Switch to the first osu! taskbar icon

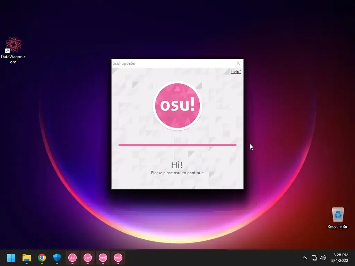coord(72,258)
